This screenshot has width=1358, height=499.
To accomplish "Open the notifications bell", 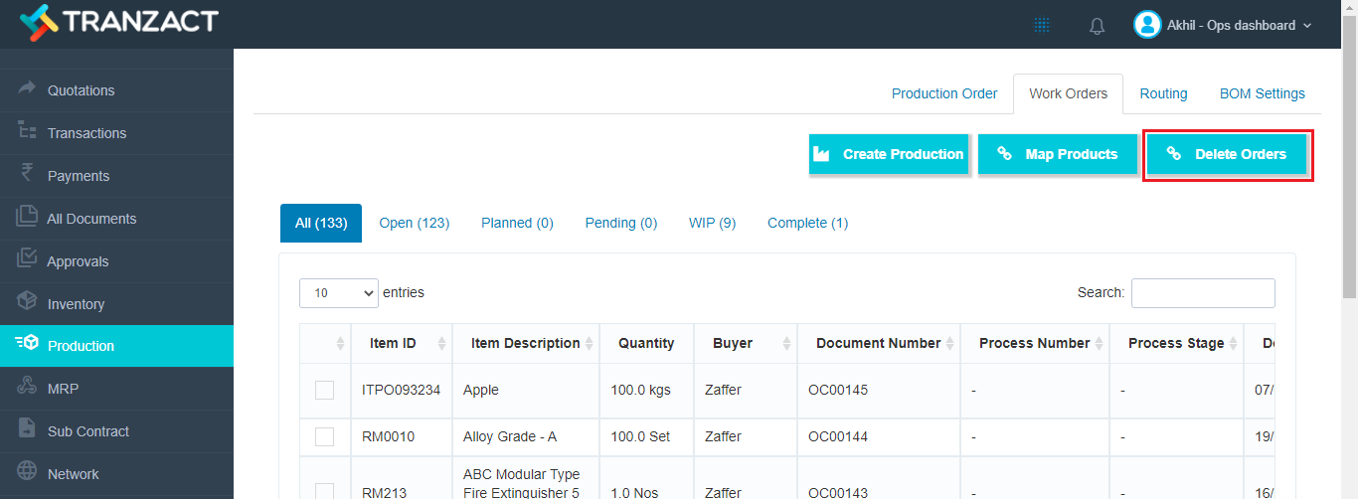I will pyautogui.click(x=1098, y=26).
